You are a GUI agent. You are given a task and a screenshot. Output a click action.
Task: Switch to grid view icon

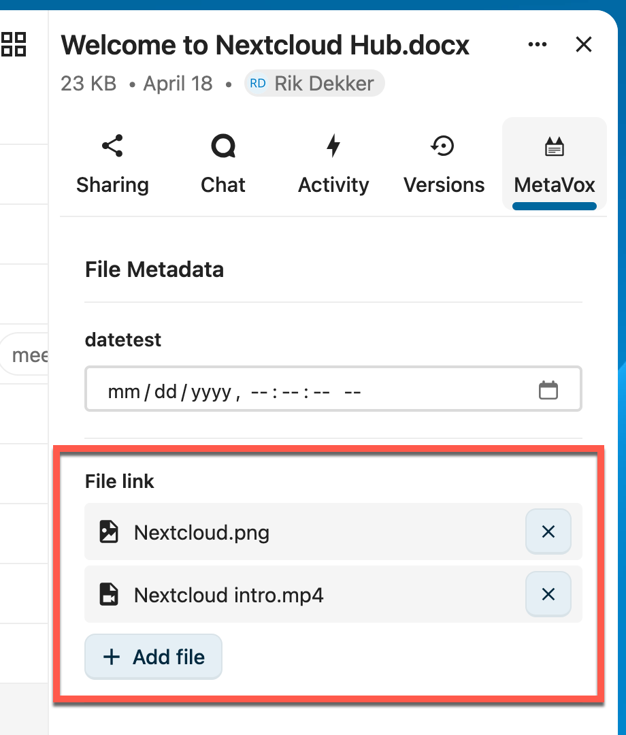click(14, 44)
